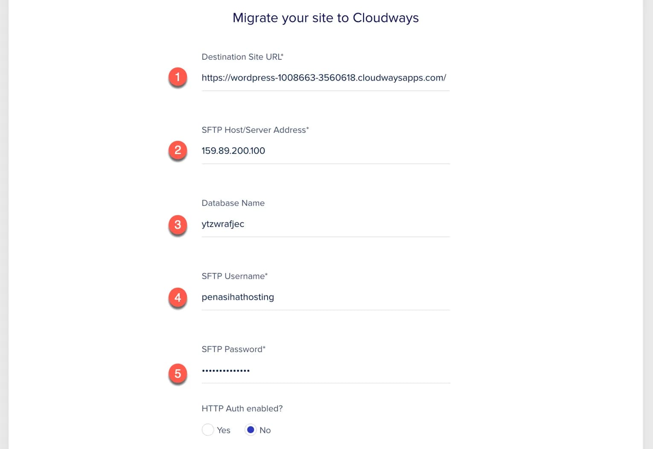Screen dimensions: 653x449
Task: Select Yes for HTTP Auth enabled
Action: [208, 430]
